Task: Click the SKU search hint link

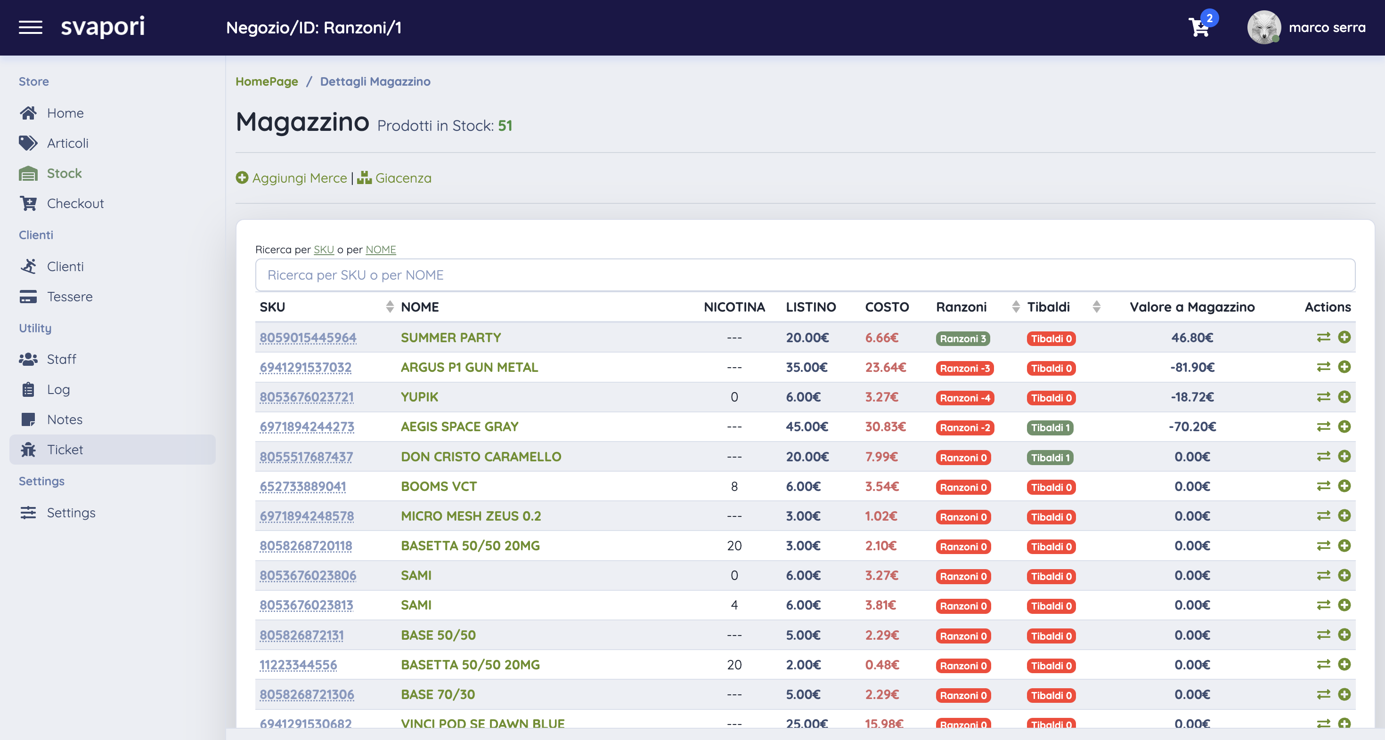Action: [324, 249]
